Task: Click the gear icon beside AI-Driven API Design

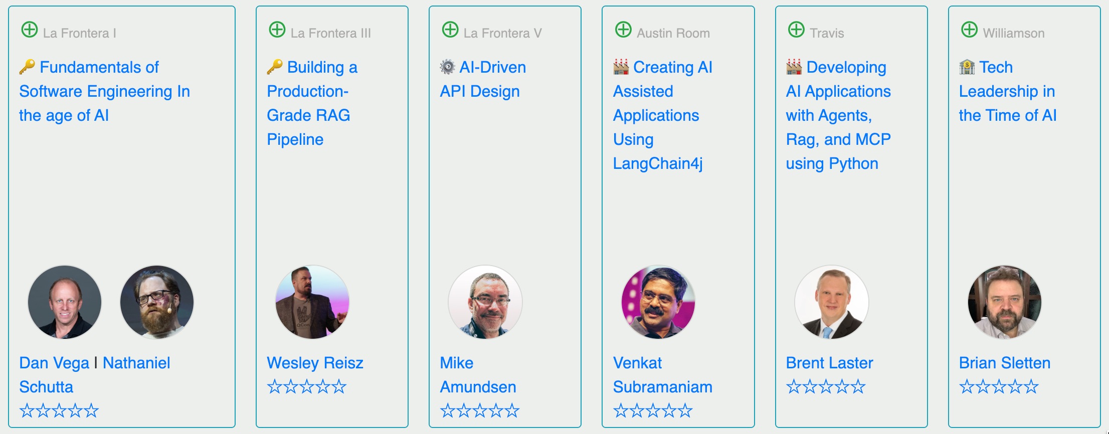Action: coord(447,67)
